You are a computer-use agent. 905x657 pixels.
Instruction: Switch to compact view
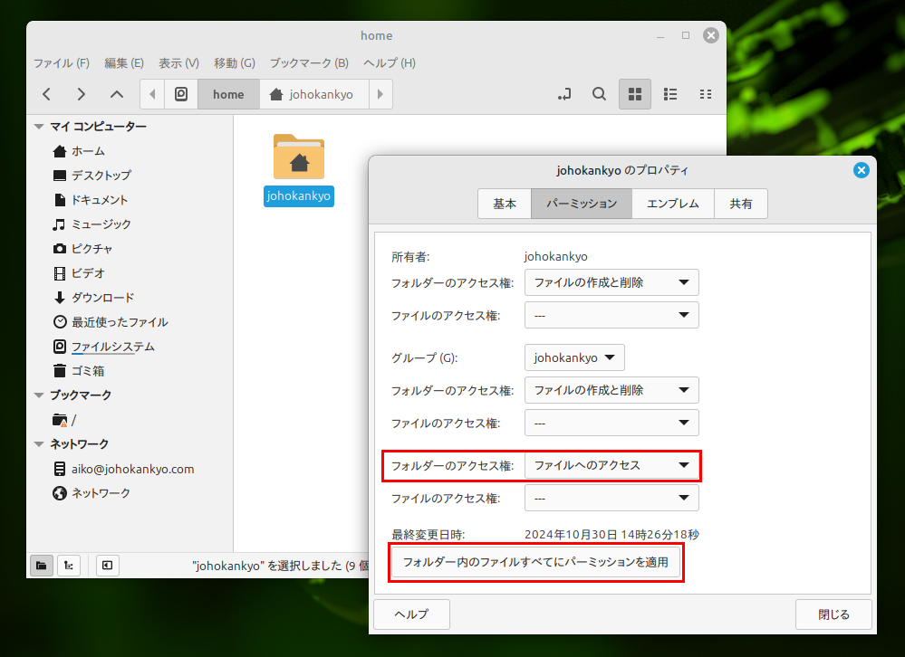[x=706, y=94]
